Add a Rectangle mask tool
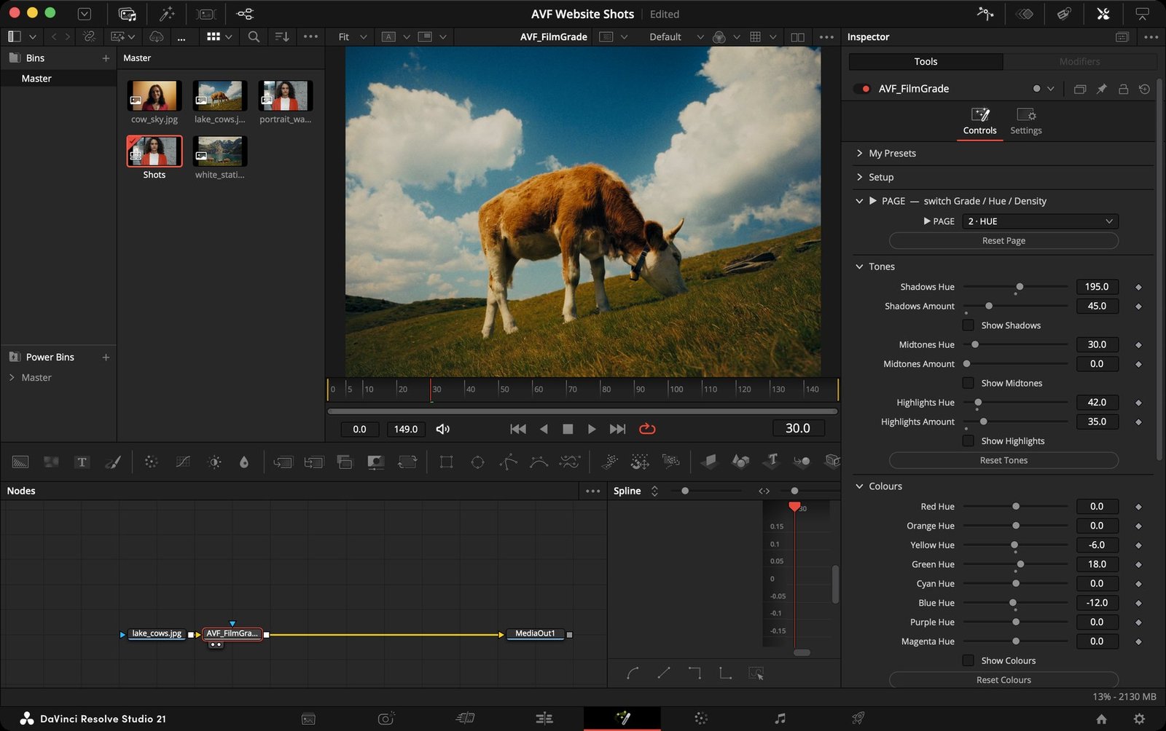 [446, 462]
